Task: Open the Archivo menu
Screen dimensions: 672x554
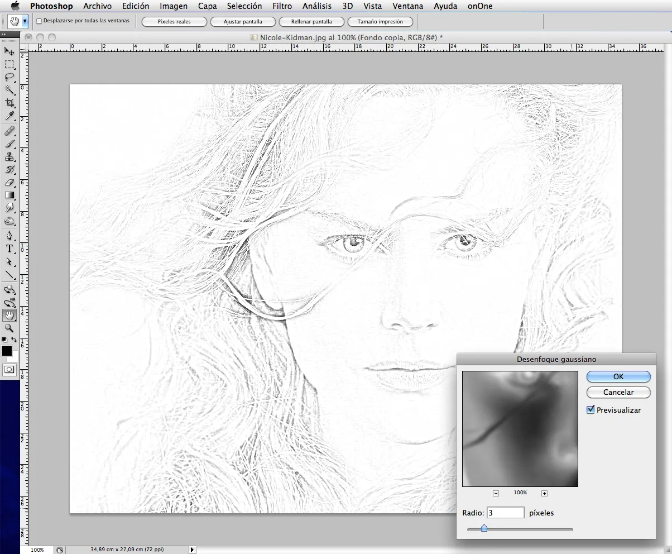Action: click(x=97, y=6)
